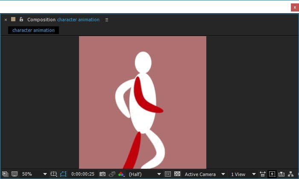The height and width of the screenshot is (179, 299).
Task: Select the 'character animation' breadcrumb tab
Action: (x=33, y=30)
